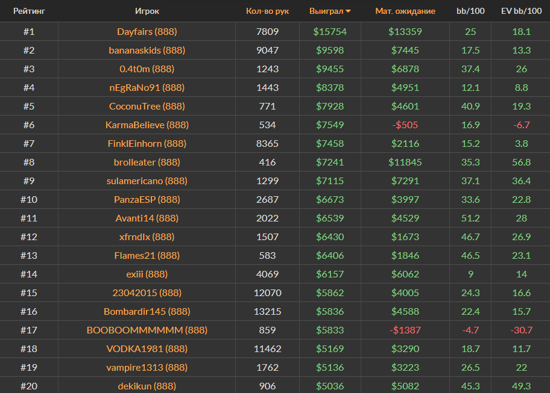Image resolution: width=550 pixels, height=393 pixels.
Task: Open player Dayfairs (888) profile
Action: (x=147, y=31)
